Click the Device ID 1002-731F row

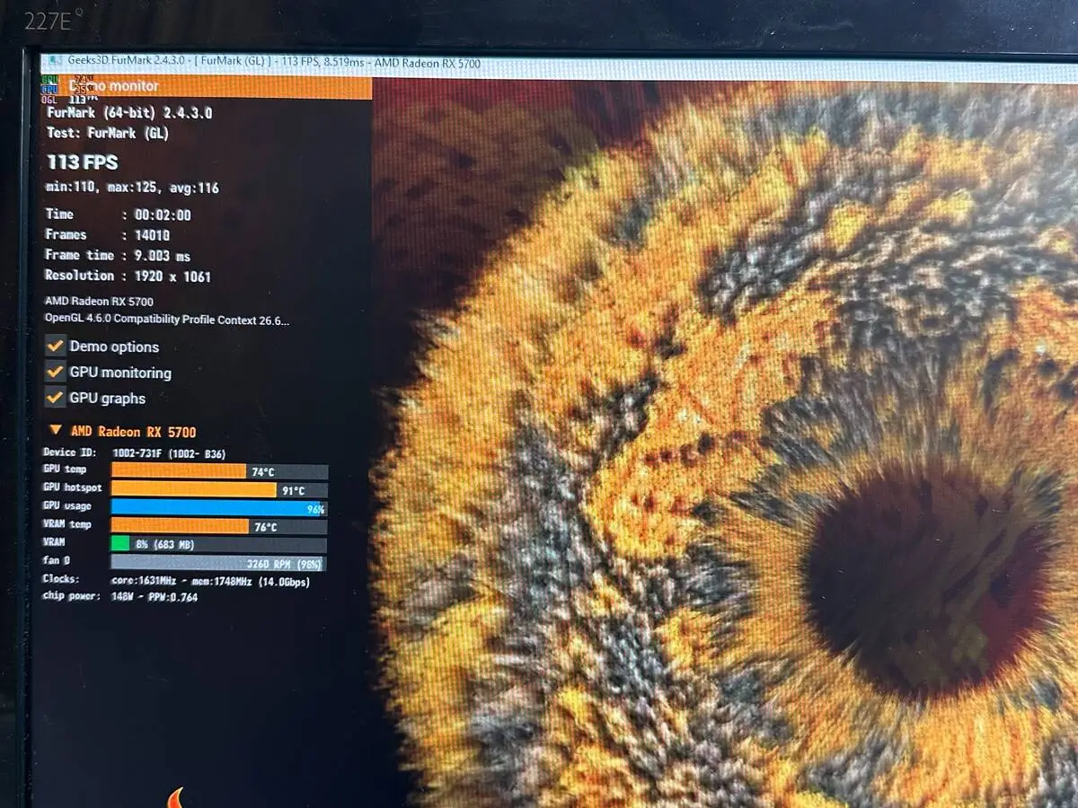[134, 454]
